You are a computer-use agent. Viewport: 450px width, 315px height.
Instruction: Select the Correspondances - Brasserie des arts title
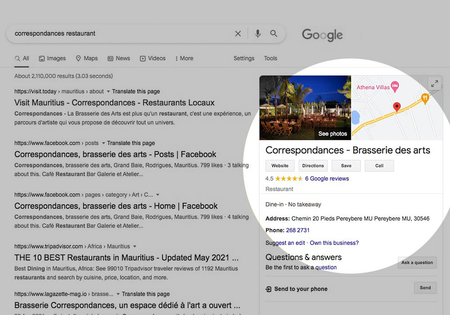[348, 150]
